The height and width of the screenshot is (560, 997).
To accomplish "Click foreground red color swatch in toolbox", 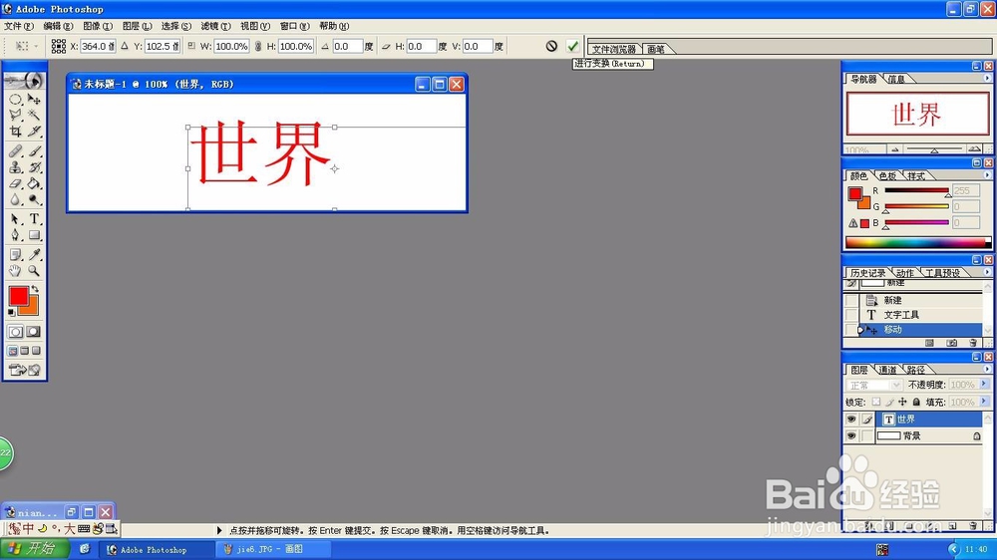I will [18, 296].
